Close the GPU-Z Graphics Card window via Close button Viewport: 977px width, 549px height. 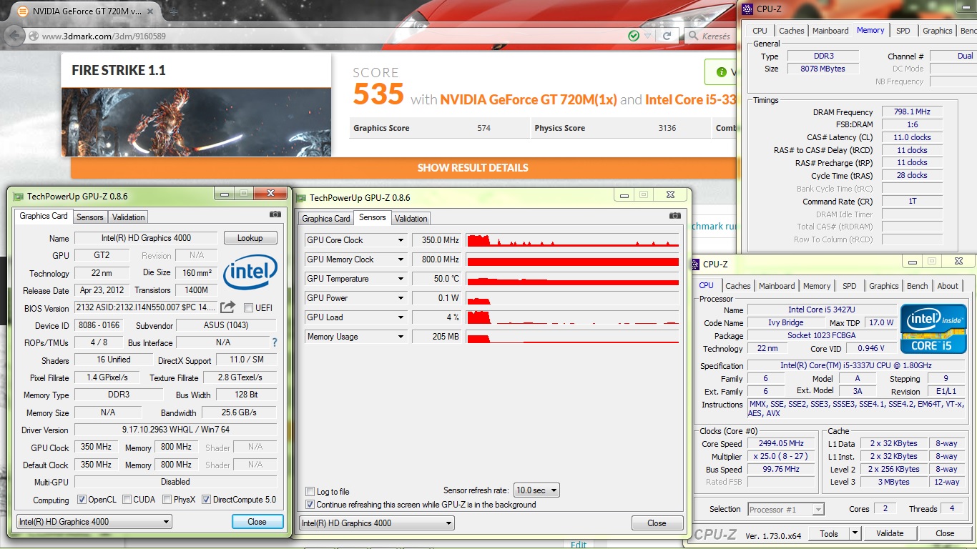click(x=257, y=522)
